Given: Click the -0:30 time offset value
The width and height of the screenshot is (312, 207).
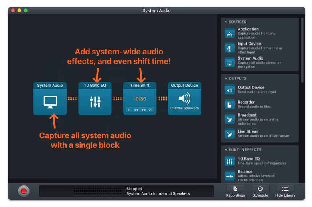Looking at the screenshot, I should pyautogui.click(x=140, y=99).
